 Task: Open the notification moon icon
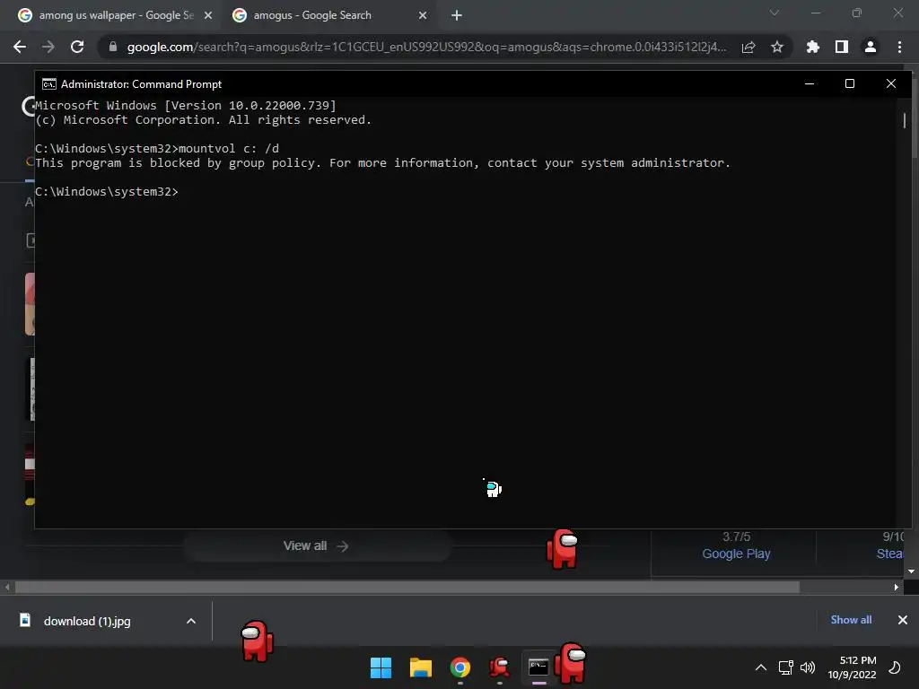coord(895,667)
